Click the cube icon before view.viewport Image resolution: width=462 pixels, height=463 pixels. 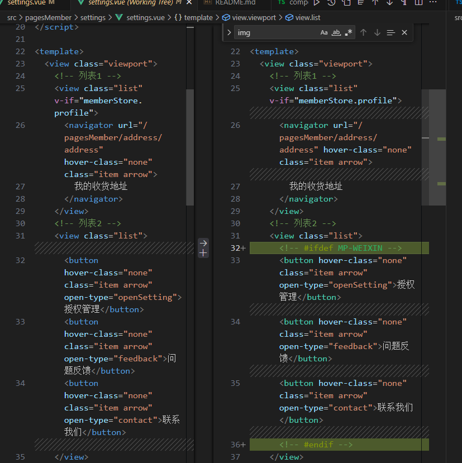click(226, 18)
